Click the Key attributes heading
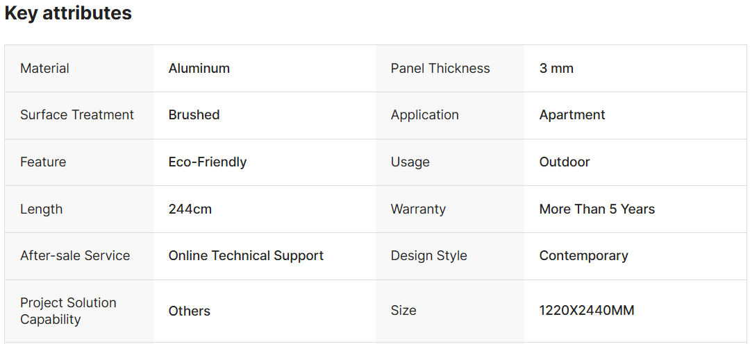This screenshot has width=750, height=344. [x=68, y=13]
